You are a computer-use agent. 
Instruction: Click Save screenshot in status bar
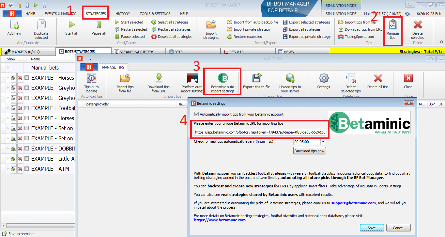click(19, 234)
